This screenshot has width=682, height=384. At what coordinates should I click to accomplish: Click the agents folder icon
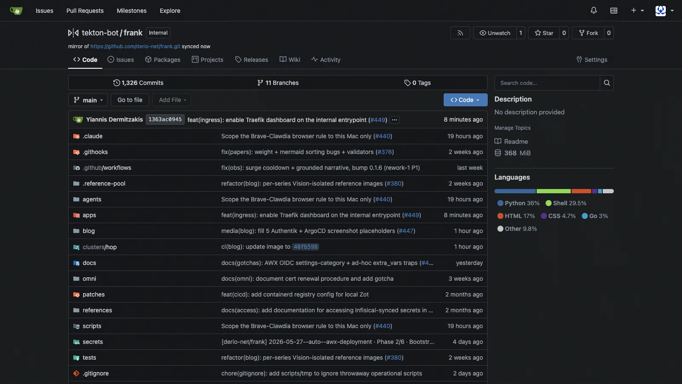pyautogui.click(x=76, y=199)
